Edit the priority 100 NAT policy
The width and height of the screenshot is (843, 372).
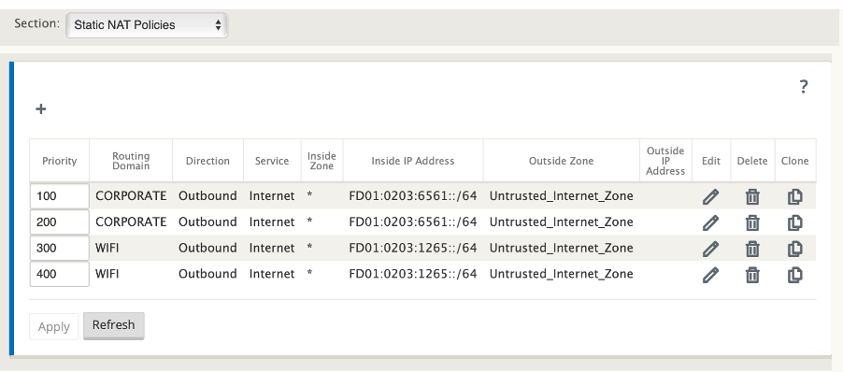click(x=710, y=197)
